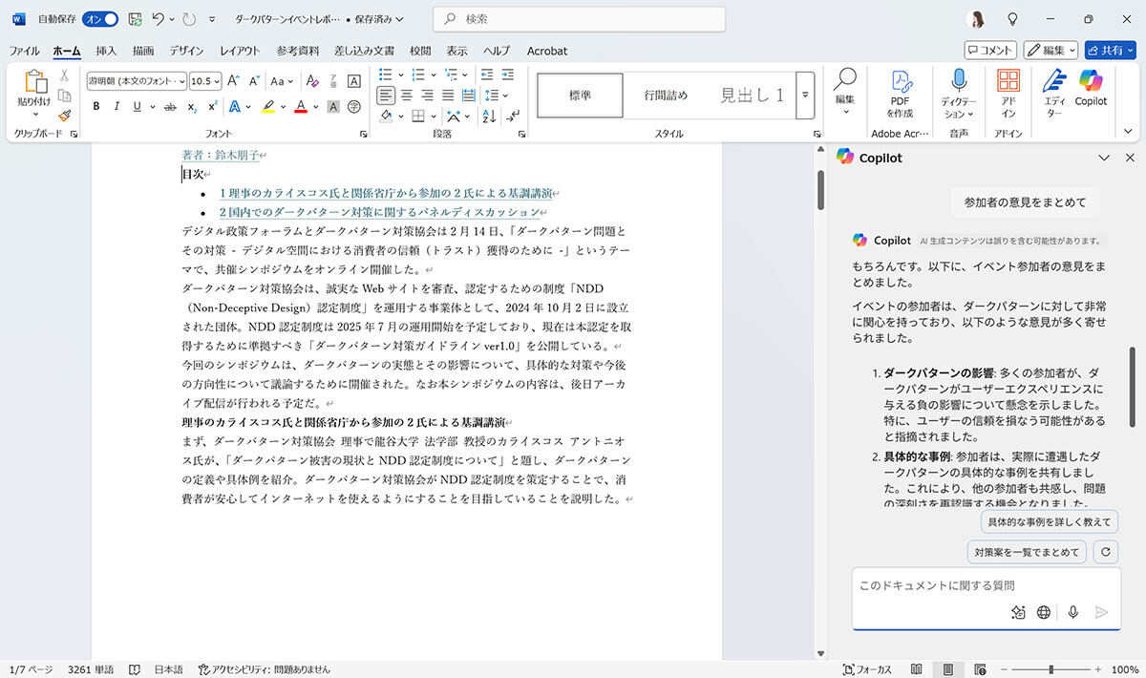
Task: Click the 対策案を一覧でまとめて suggestion button
Action: click(1027, 551)
